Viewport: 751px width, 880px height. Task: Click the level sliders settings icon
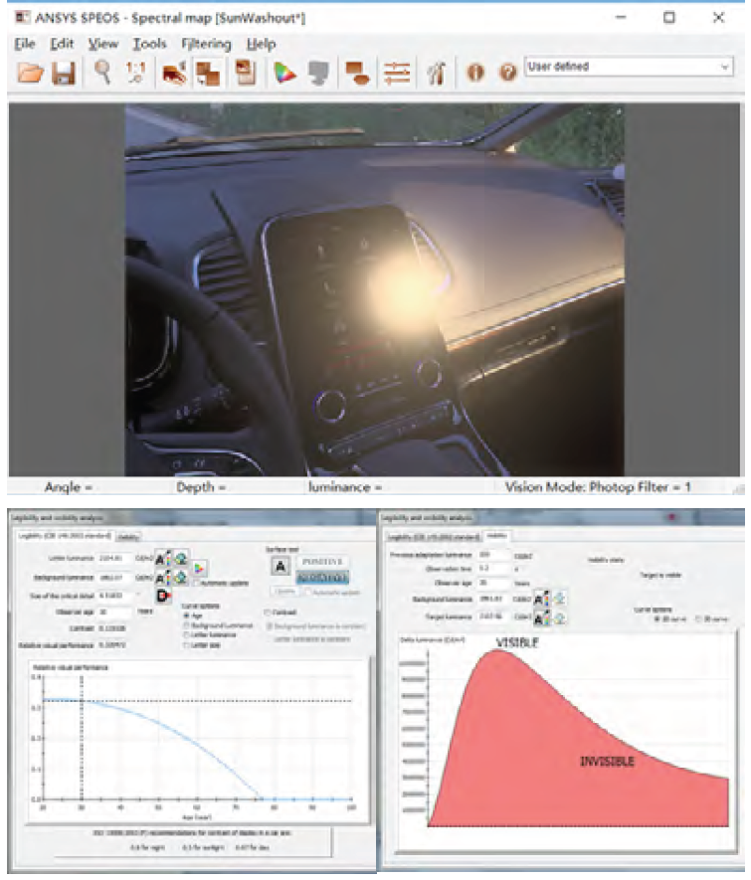pyautogui.click(x=397, y=74)
